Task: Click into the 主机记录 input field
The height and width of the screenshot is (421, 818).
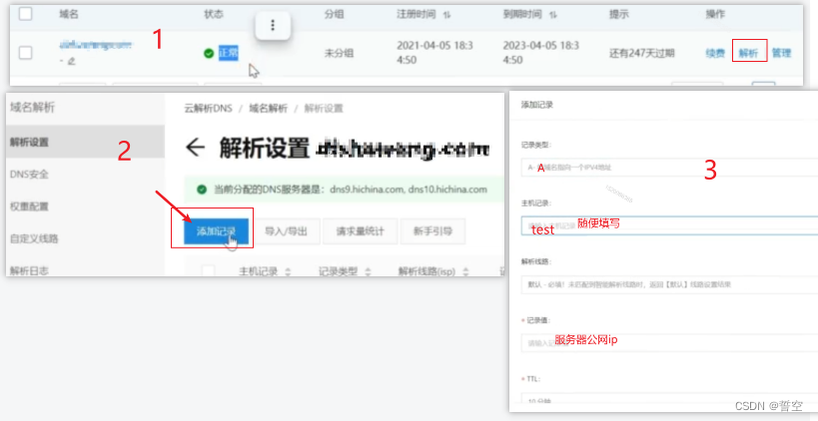Action: [669, 225]
